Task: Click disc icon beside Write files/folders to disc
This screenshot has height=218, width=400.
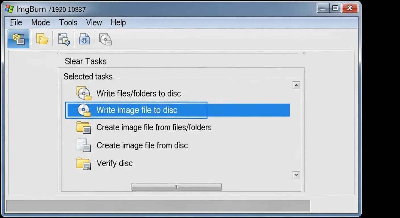Action: coord(84,93)
